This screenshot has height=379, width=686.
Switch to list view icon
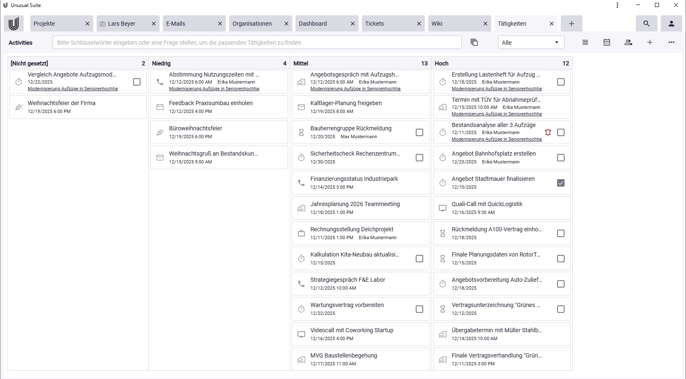tap(585, 42)
